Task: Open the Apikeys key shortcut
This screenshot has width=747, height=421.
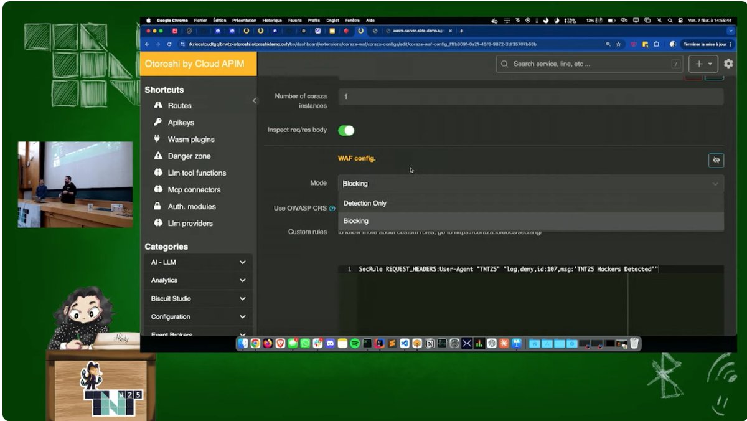Action: pyautogui.click(x=174, y=123)
